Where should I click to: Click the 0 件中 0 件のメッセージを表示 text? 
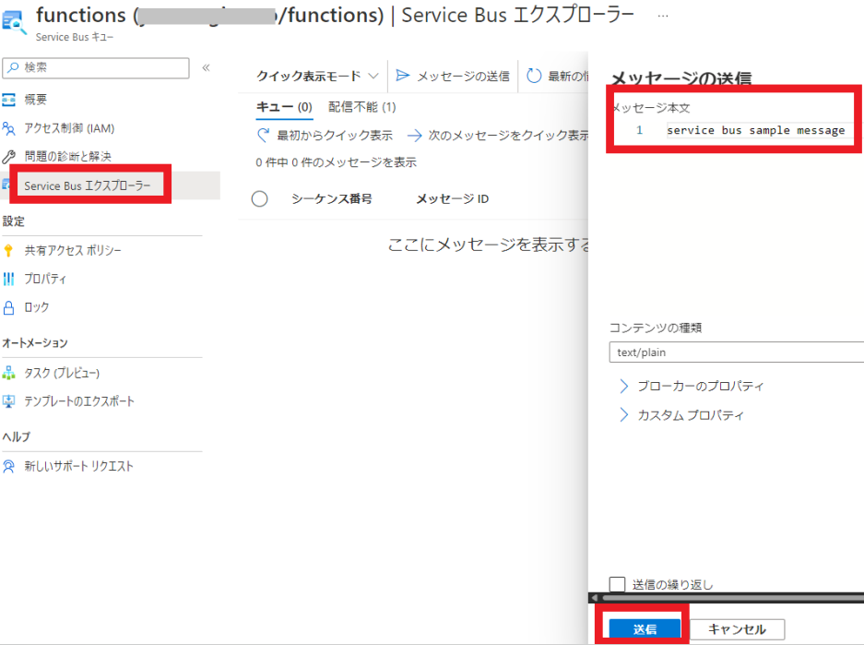(337, 162)
